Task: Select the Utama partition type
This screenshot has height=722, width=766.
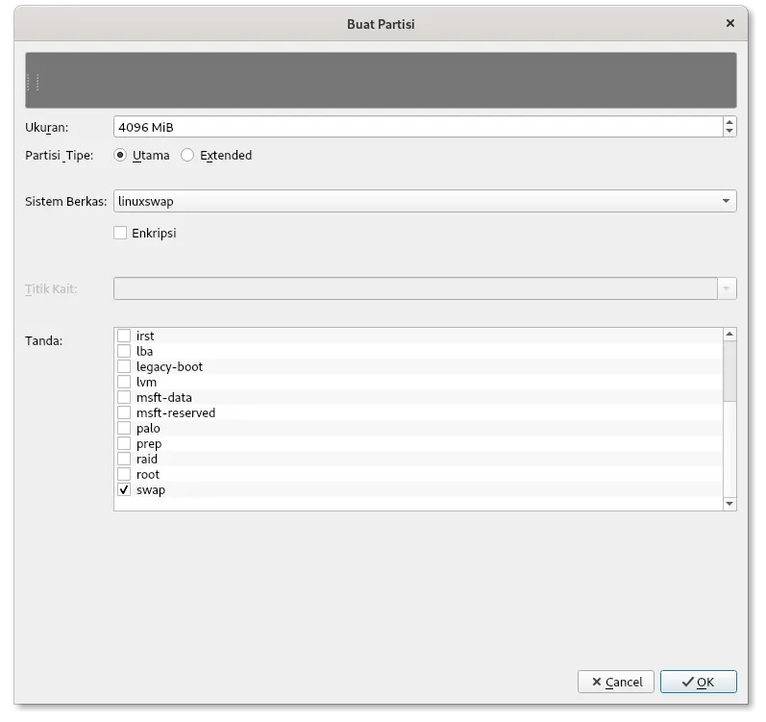Action: pyautogui.click(x=120, y=155)
